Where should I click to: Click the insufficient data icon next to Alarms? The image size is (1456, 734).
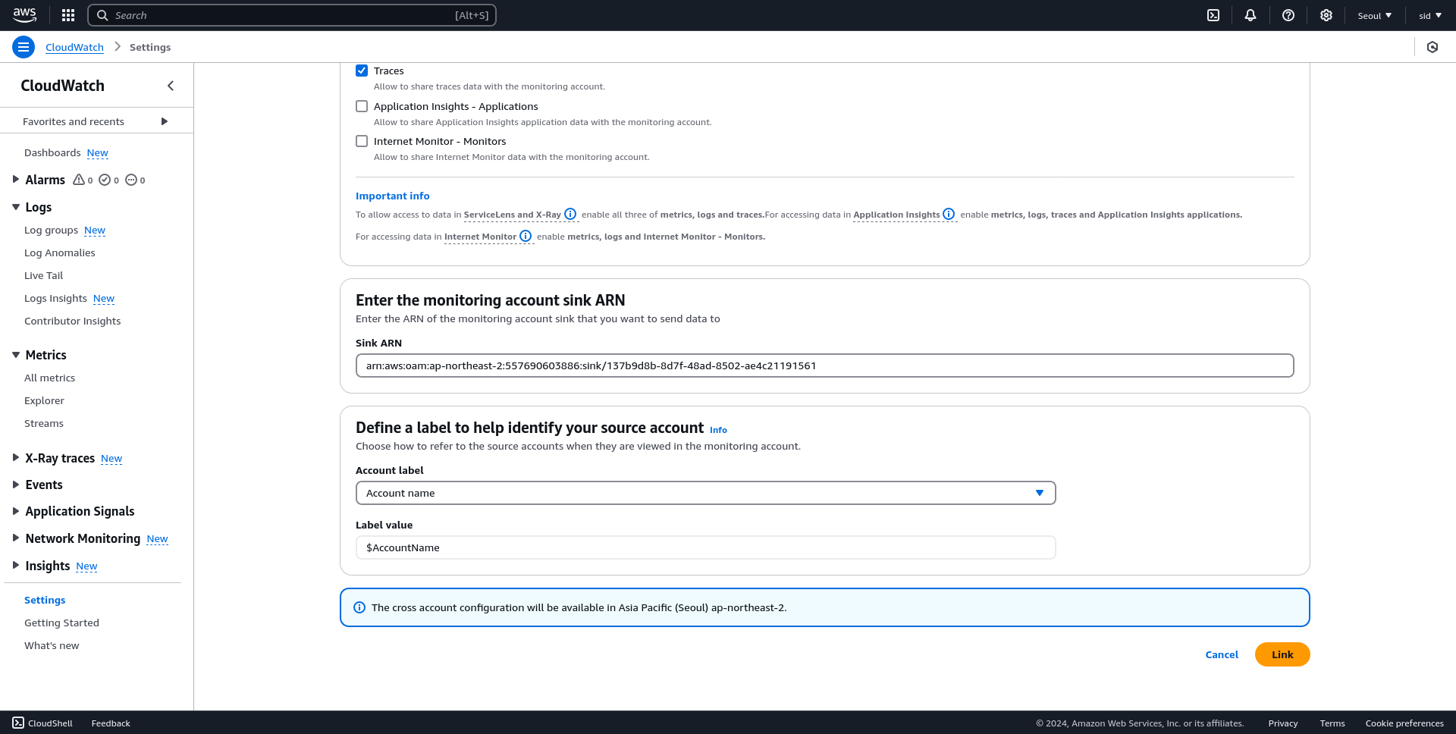(131, 180)
